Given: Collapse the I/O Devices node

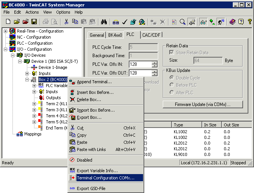Looking at the screenshot, I should click(x=12, y=55).
